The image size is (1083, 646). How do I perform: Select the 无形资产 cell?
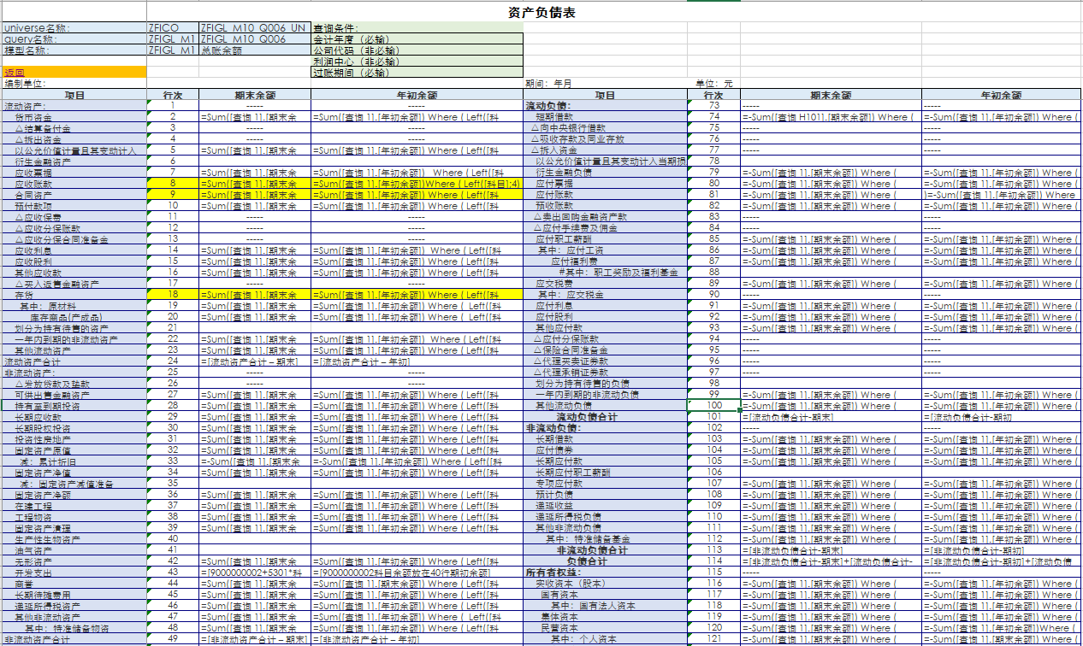click(x=74, y=561)
